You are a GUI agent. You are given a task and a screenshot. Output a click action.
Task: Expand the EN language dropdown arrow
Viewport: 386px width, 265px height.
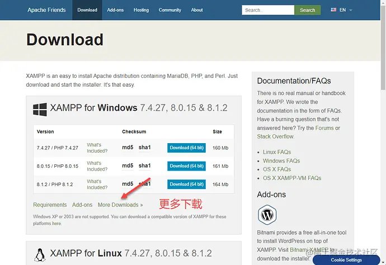[351, 10]
